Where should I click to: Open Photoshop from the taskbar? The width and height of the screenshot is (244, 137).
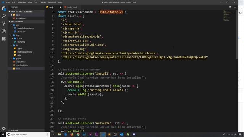(x=84, y=134)
